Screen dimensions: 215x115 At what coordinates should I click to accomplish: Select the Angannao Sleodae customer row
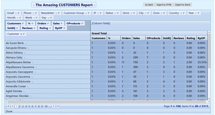48,96
